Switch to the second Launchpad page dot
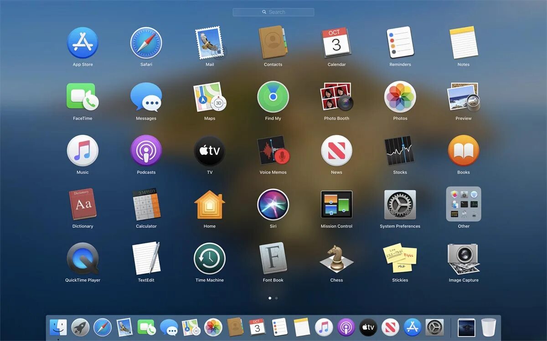Image resolution: width=547 pixels, height=341 pixels. click(277, 298)
